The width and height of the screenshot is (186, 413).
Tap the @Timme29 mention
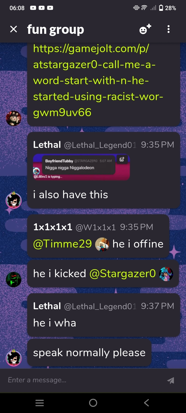(63, 244)
